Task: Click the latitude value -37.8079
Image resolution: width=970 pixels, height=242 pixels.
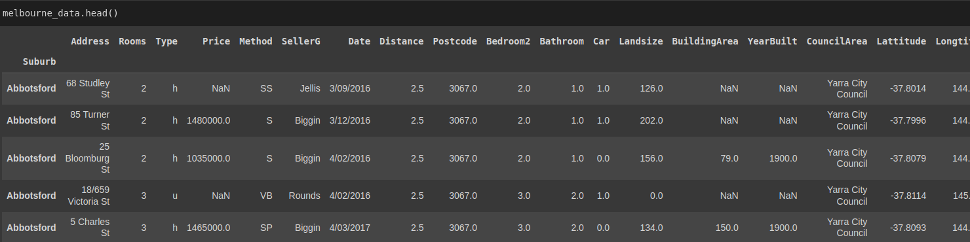Action: [908, 158]
